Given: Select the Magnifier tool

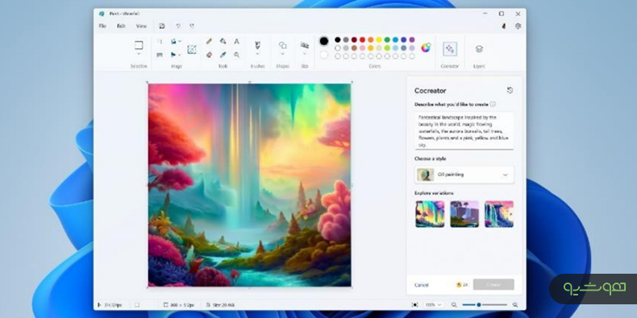Looking at the screenshot, I should [x=236, y=55].
